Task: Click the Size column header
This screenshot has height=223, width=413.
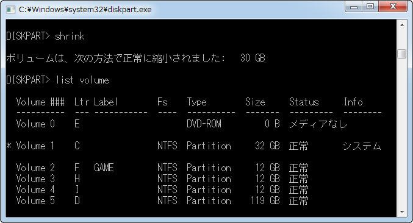Action: (255, 102)
